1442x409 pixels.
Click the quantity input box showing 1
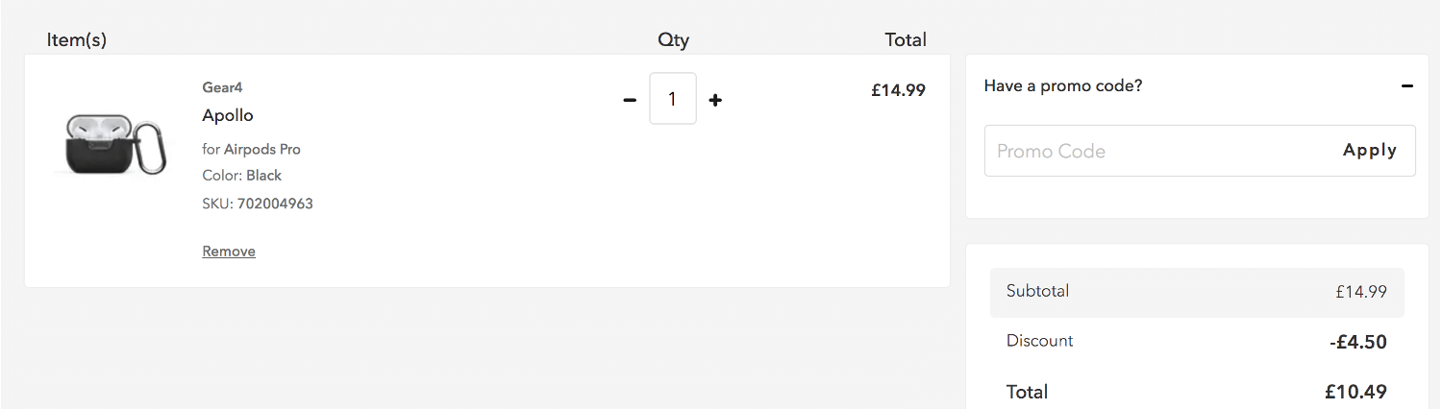tap(673, 99)
